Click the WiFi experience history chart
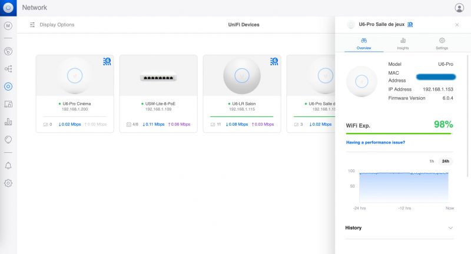 point(404,187)
